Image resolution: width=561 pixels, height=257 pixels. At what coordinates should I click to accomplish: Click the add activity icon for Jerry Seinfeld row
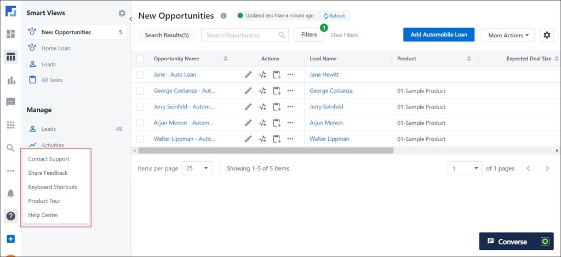coord(262,107)
